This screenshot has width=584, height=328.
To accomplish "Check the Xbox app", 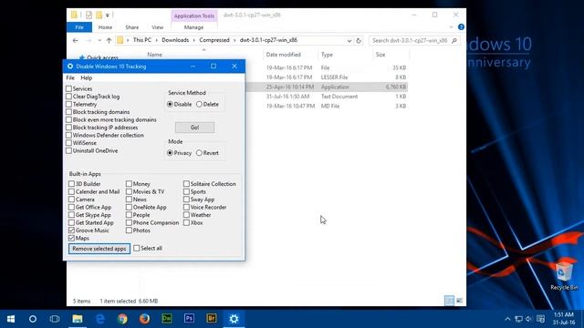I will coord(186,222).
